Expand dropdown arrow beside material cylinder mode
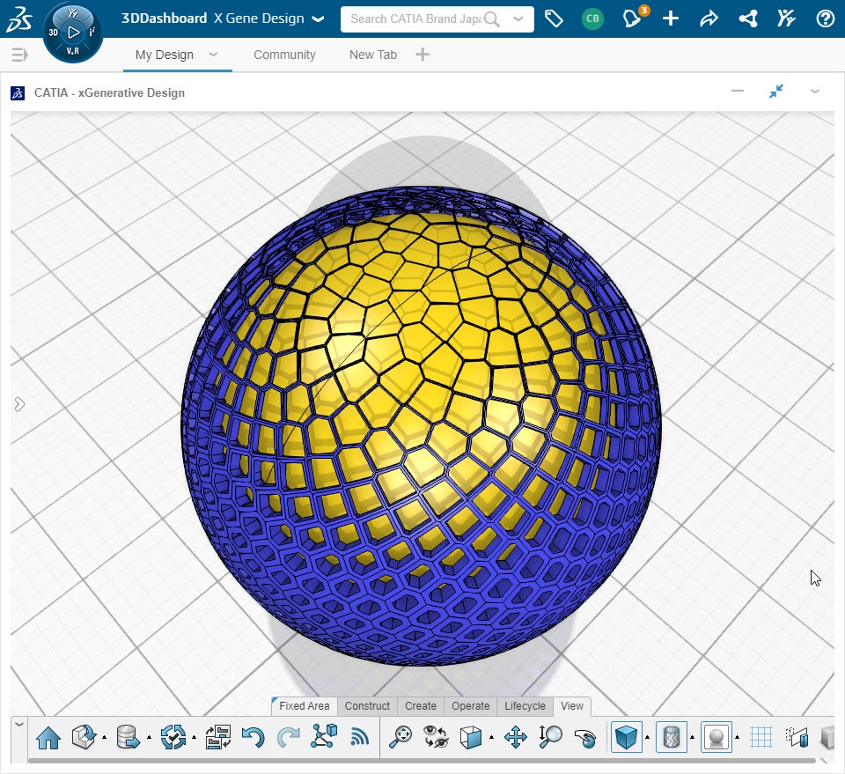The height and width of the screenshot is (774, 845). (x=692, y=737)
